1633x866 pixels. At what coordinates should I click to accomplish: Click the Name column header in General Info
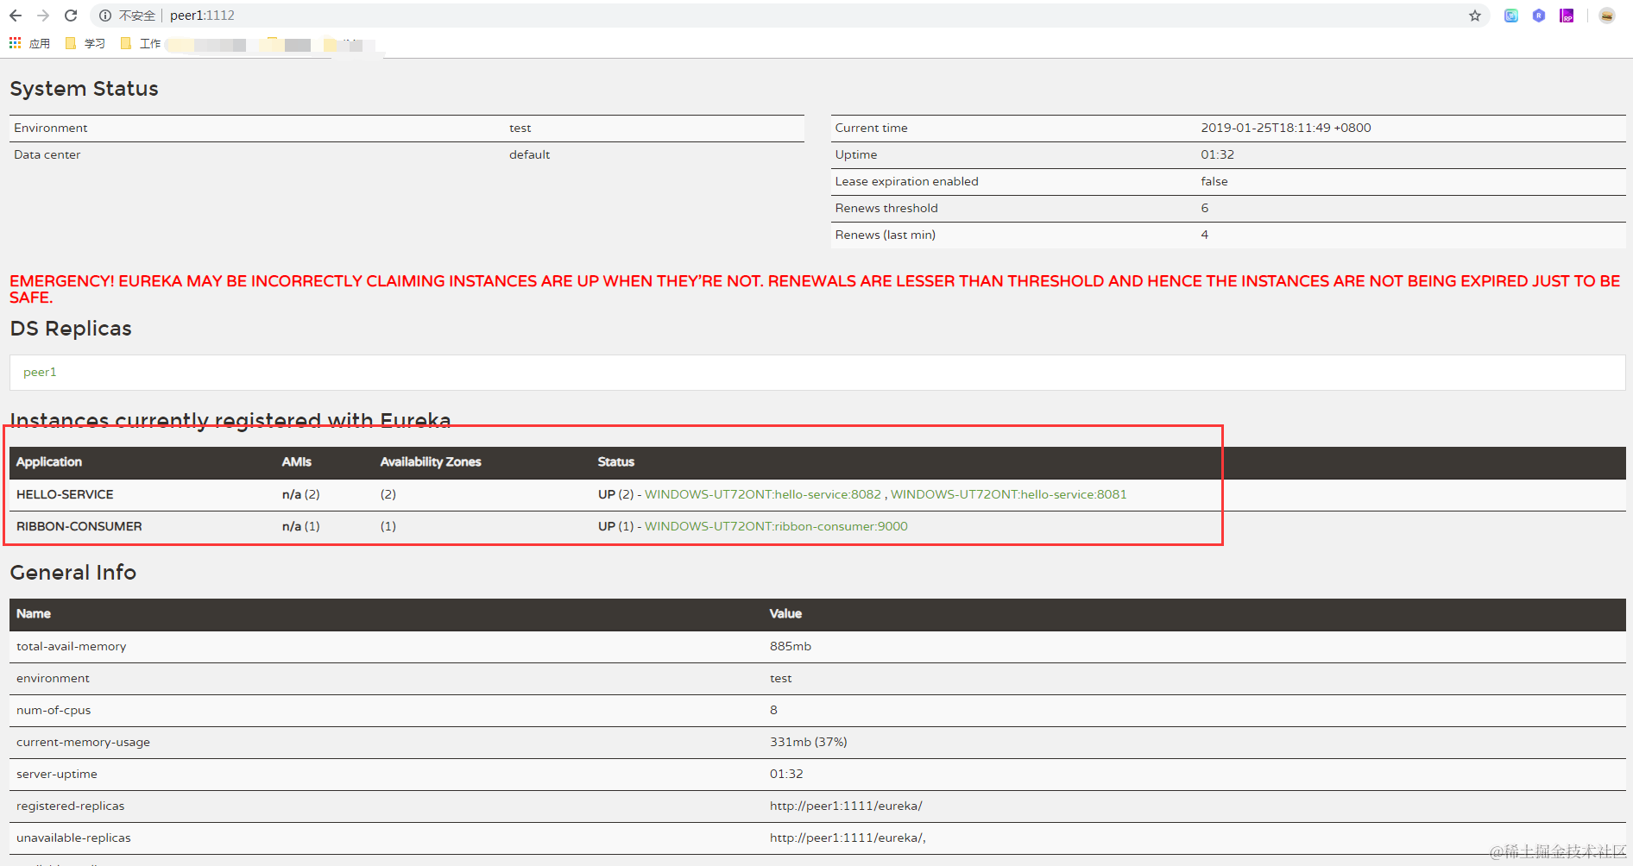click(x=34, y=614)
